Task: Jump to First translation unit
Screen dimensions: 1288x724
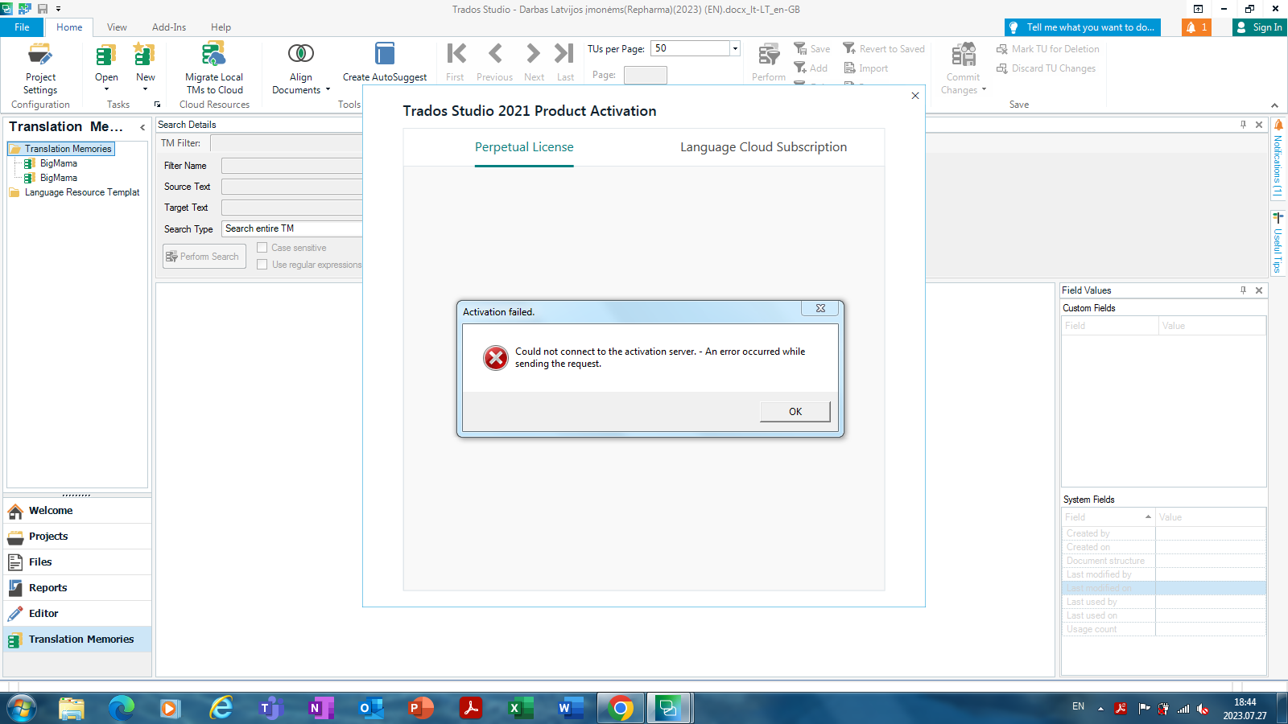Action: click(455, 56)
